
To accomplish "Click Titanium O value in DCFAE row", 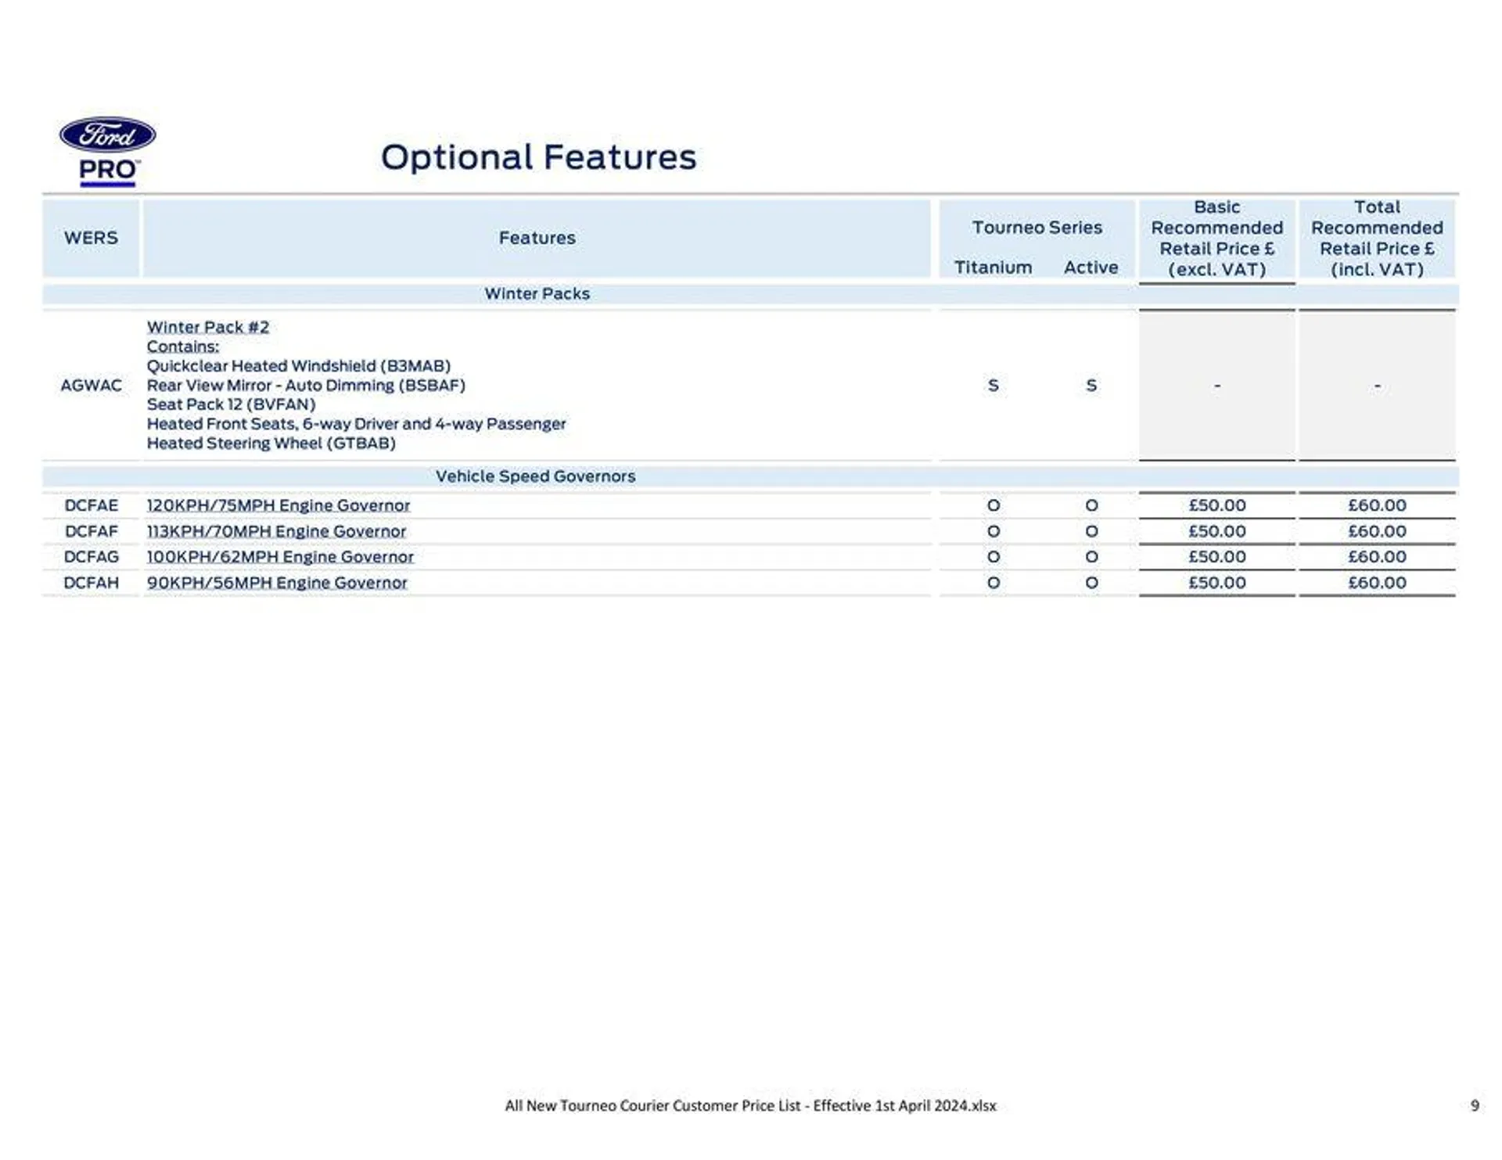I will [x=993, y=505].
